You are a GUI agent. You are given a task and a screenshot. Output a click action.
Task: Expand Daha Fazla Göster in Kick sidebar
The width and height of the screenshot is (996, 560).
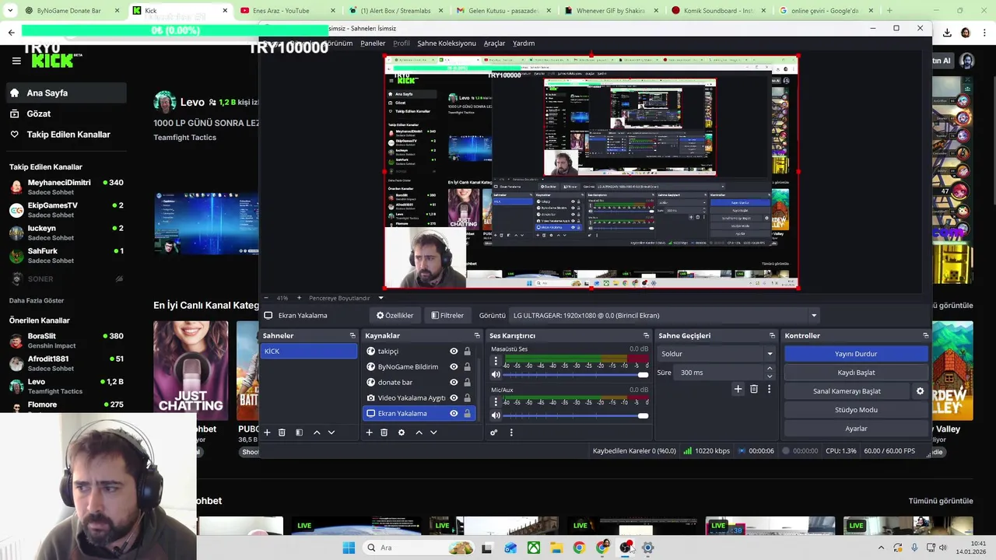[37, 300]
